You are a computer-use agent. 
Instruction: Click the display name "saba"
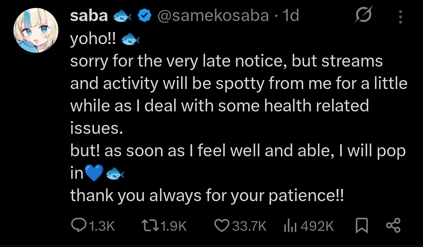[89, 16]
